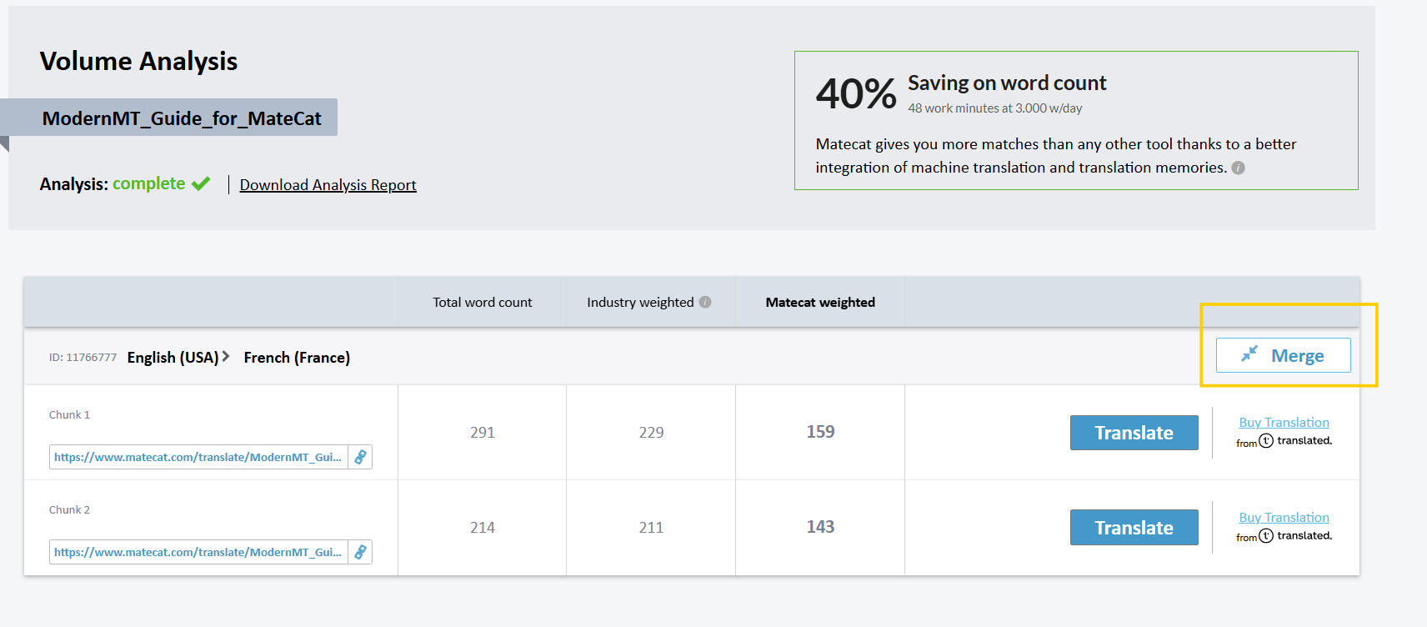Screen dimensions: 1427x627
Task: Click the ModernMT_Guide_for_MateCat project name
Action: point(182,118)
